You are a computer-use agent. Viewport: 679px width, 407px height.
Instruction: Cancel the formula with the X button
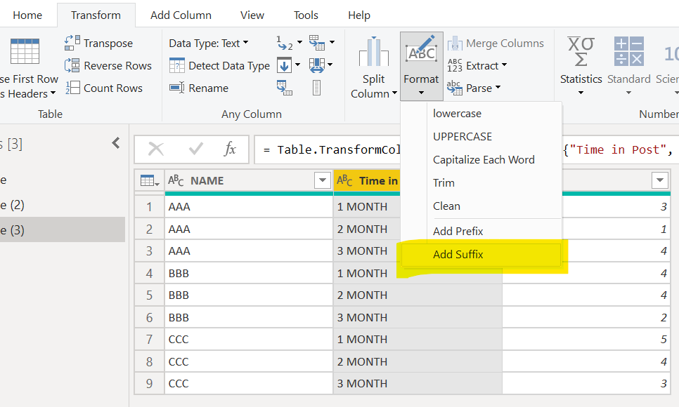point(156,149)
